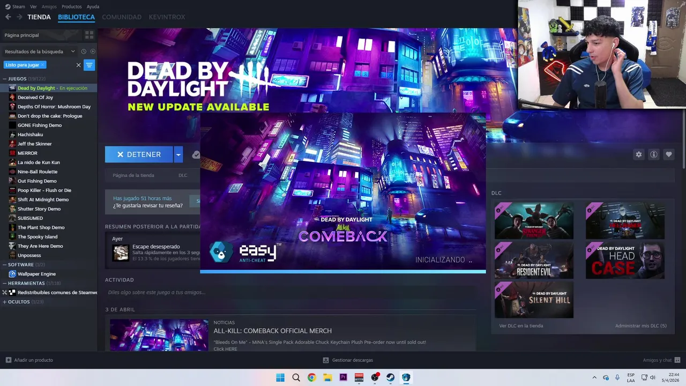The width and height of the screenshot is (686, 386).
Task: Open 'Página de la tienda' game tab
Action: pos(133,175)
